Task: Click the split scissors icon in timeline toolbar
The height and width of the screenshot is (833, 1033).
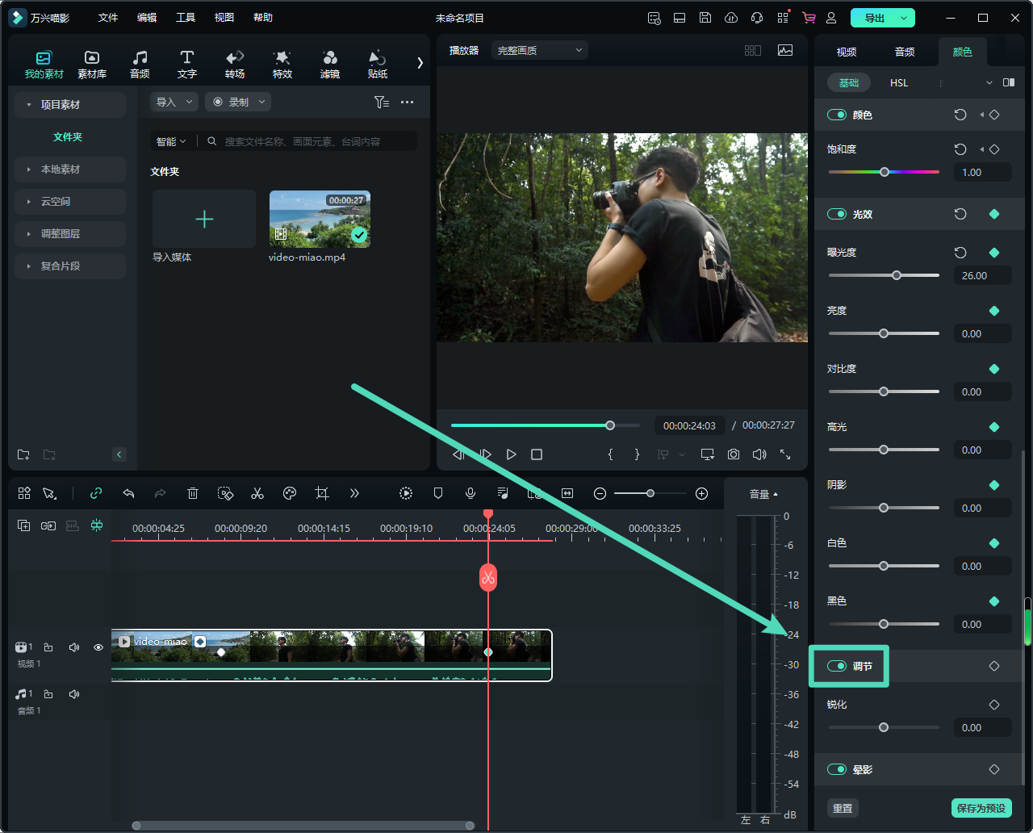Action: click(x=257, y=493)
